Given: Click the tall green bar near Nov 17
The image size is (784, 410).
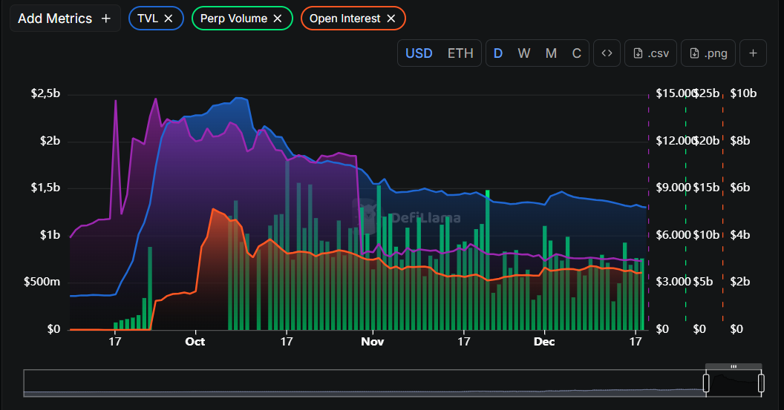Looking at the screenshot, I should pos(488,259).
